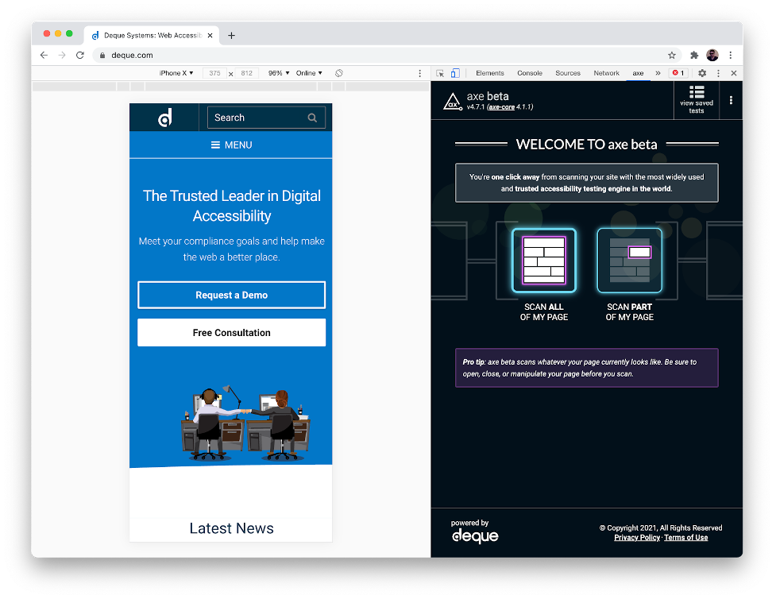The width and height of the screenshot is (776, 599).
Task: Show more DevTools tabs chevron
Action: click(658, 73)
